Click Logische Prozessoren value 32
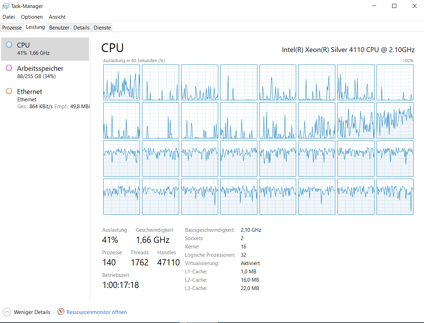The width and height of the screenshot is (424, 323). pyautogui.click(x=244, y=255)
